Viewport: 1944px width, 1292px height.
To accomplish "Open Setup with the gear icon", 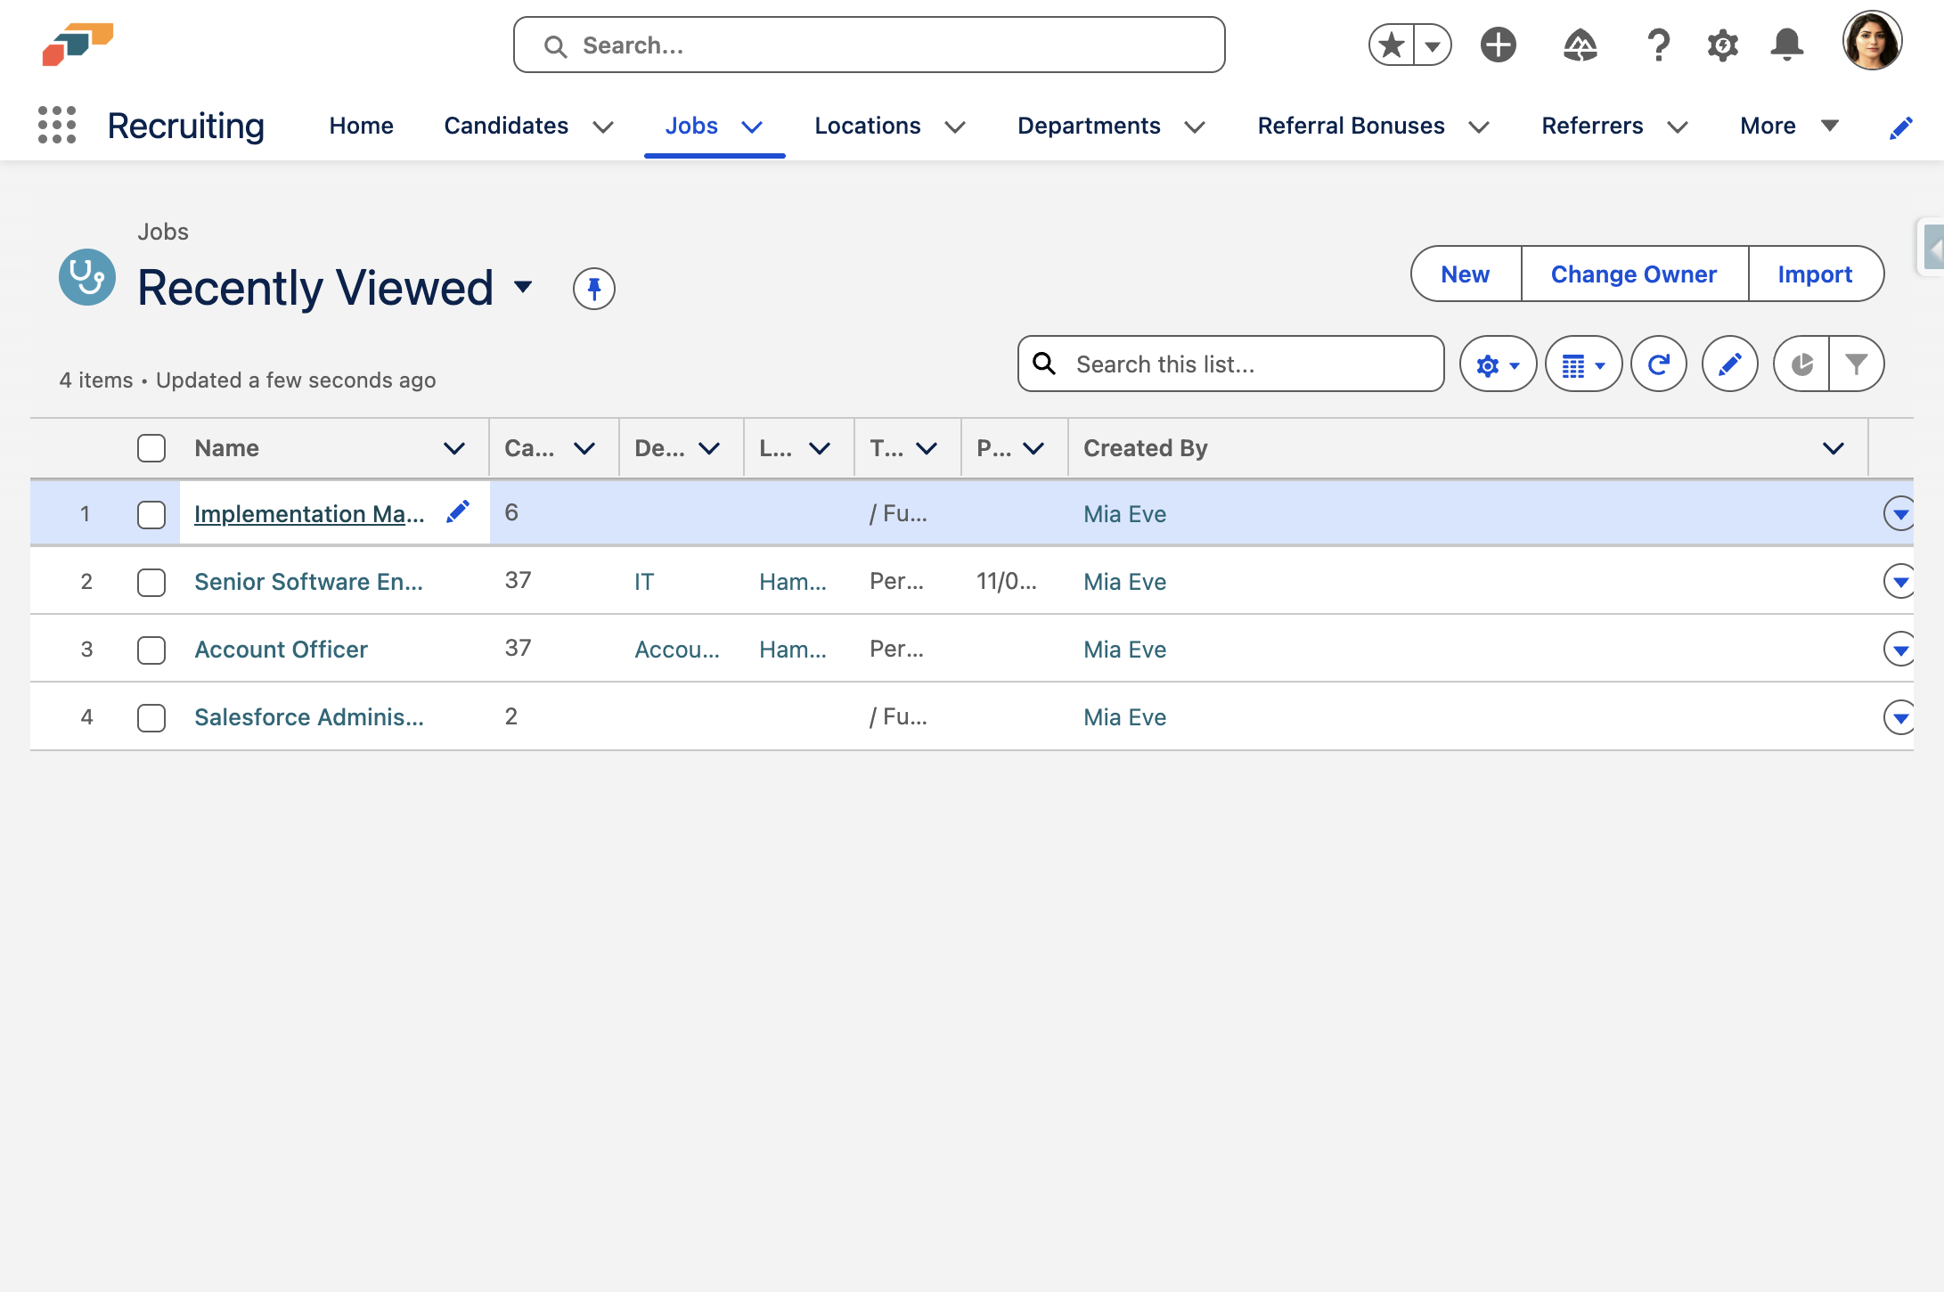I will pyautogui.click(x=1721, y=44).
